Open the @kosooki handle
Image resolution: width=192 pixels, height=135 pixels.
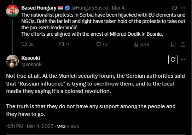tap(32, 64)
